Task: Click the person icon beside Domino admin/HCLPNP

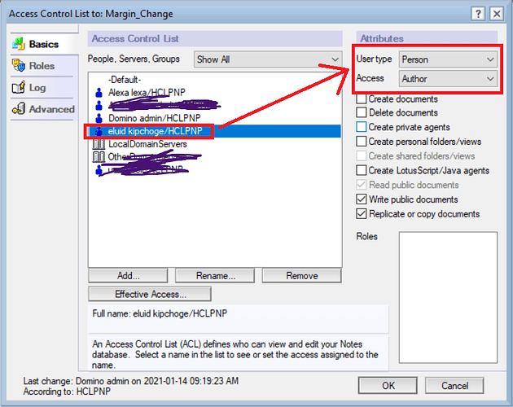Action: [98, 119]
